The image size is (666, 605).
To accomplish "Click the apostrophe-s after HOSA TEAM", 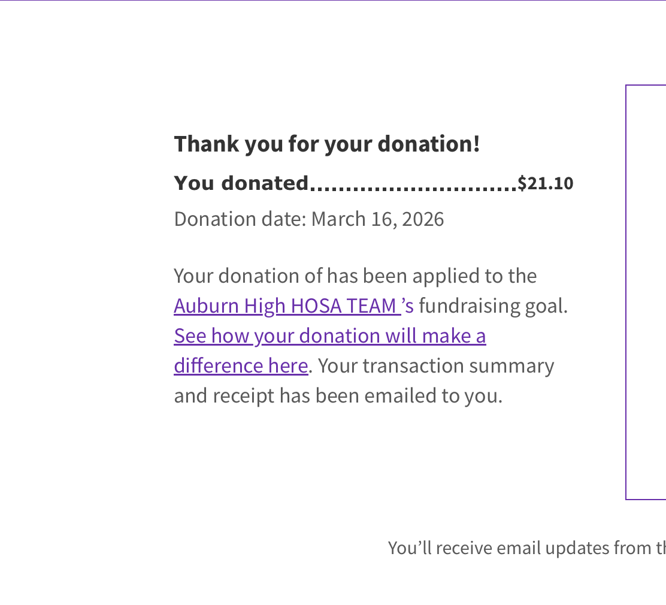I will [x=408, y=306].
